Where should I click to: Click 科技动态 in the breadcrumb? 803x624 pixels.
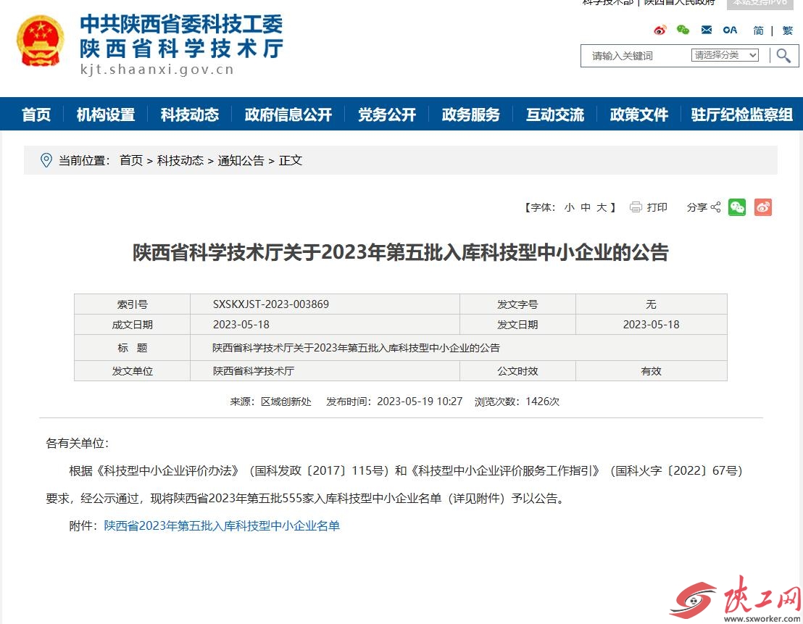click(180, 160)
